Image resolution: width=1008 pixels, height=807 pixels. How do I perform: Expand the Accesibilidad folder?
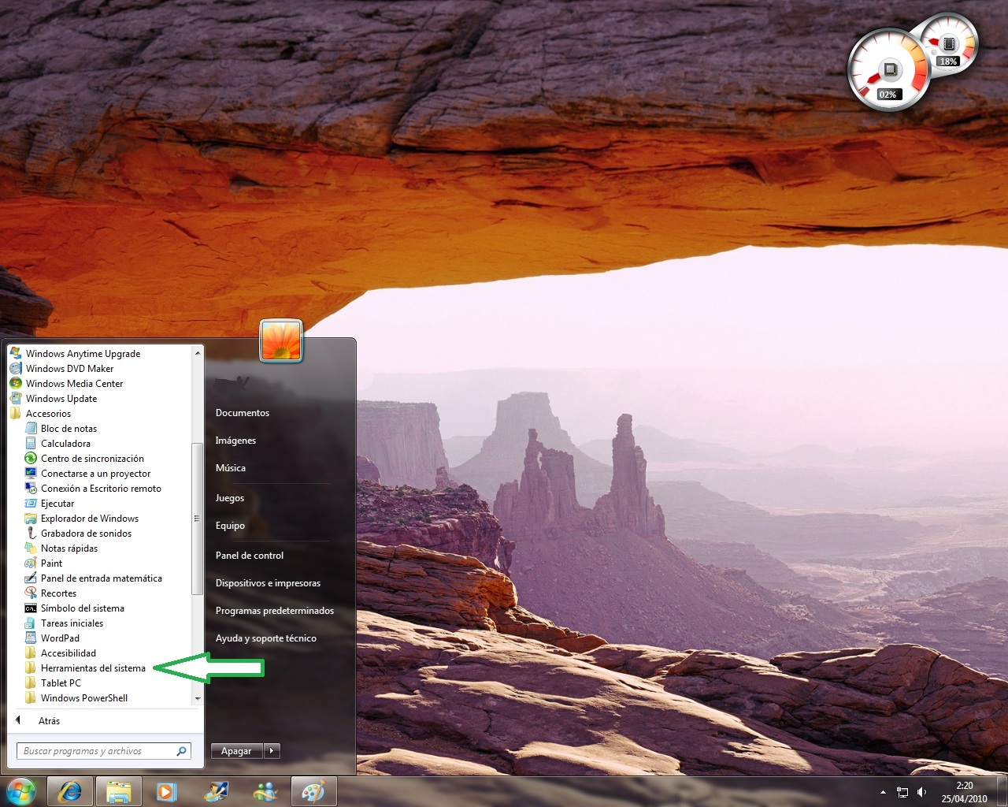point(69,653)
